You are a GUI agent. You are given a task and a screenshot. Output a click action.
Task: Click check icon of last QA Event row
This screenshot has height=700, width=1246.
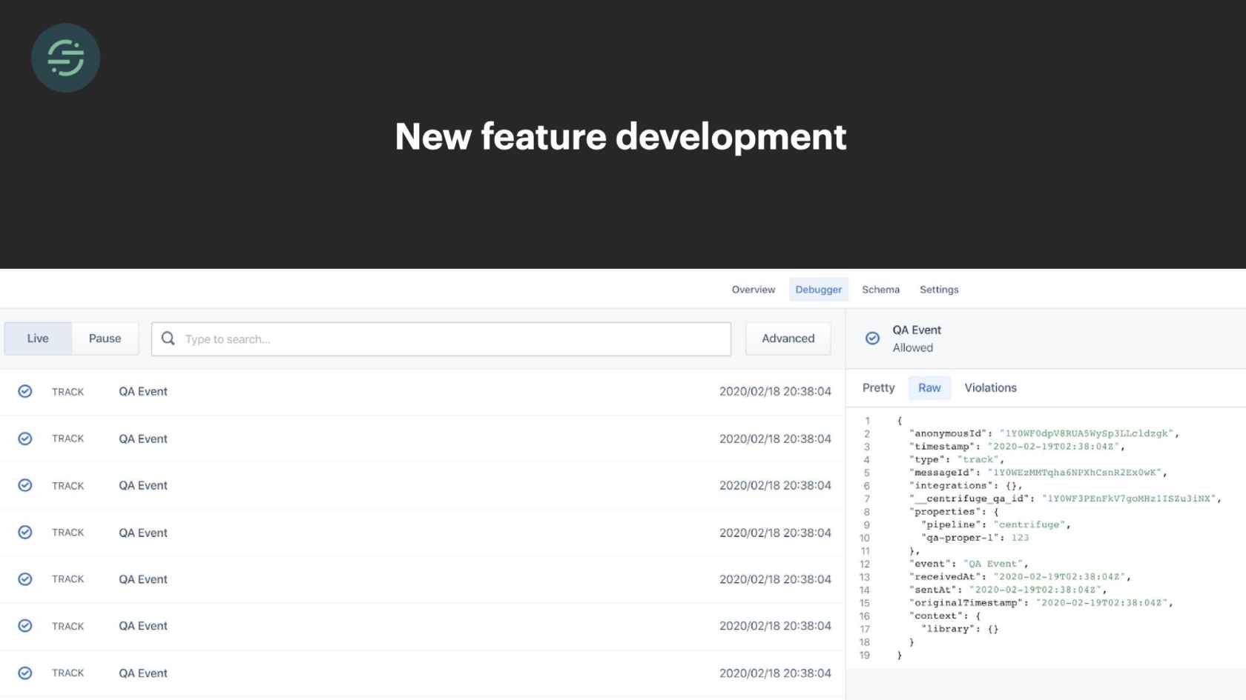click(25, 673)
